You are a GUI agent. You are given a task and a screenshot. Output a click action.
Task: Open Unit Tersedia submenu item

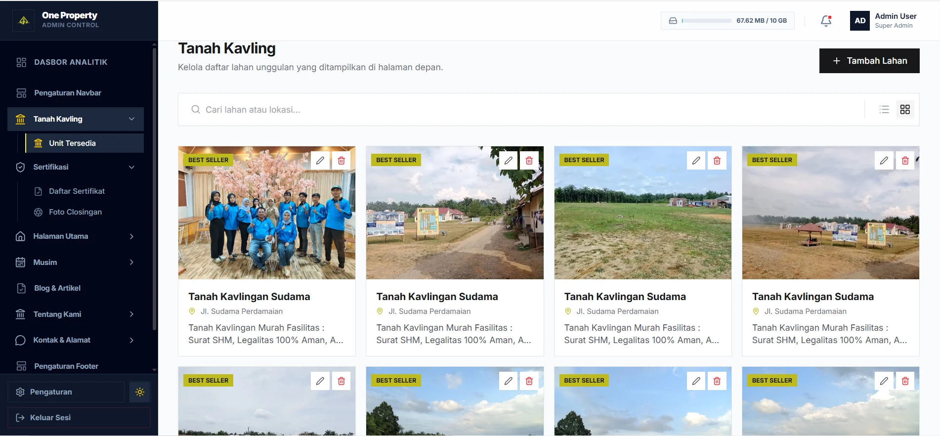coord(85,143)
